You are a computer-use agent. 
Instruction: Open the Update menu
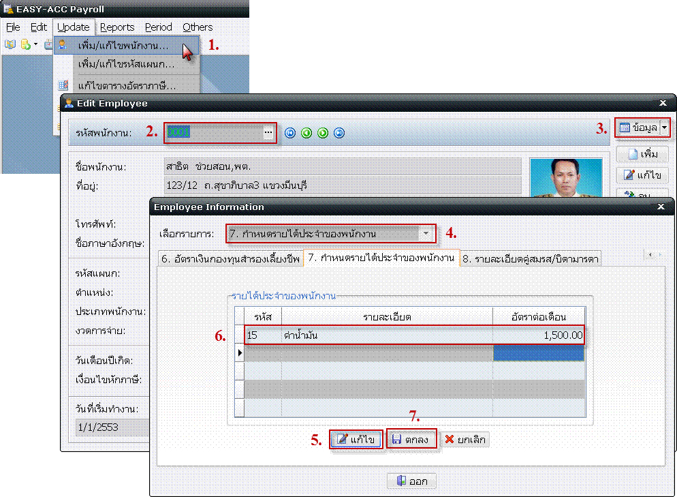73,27
